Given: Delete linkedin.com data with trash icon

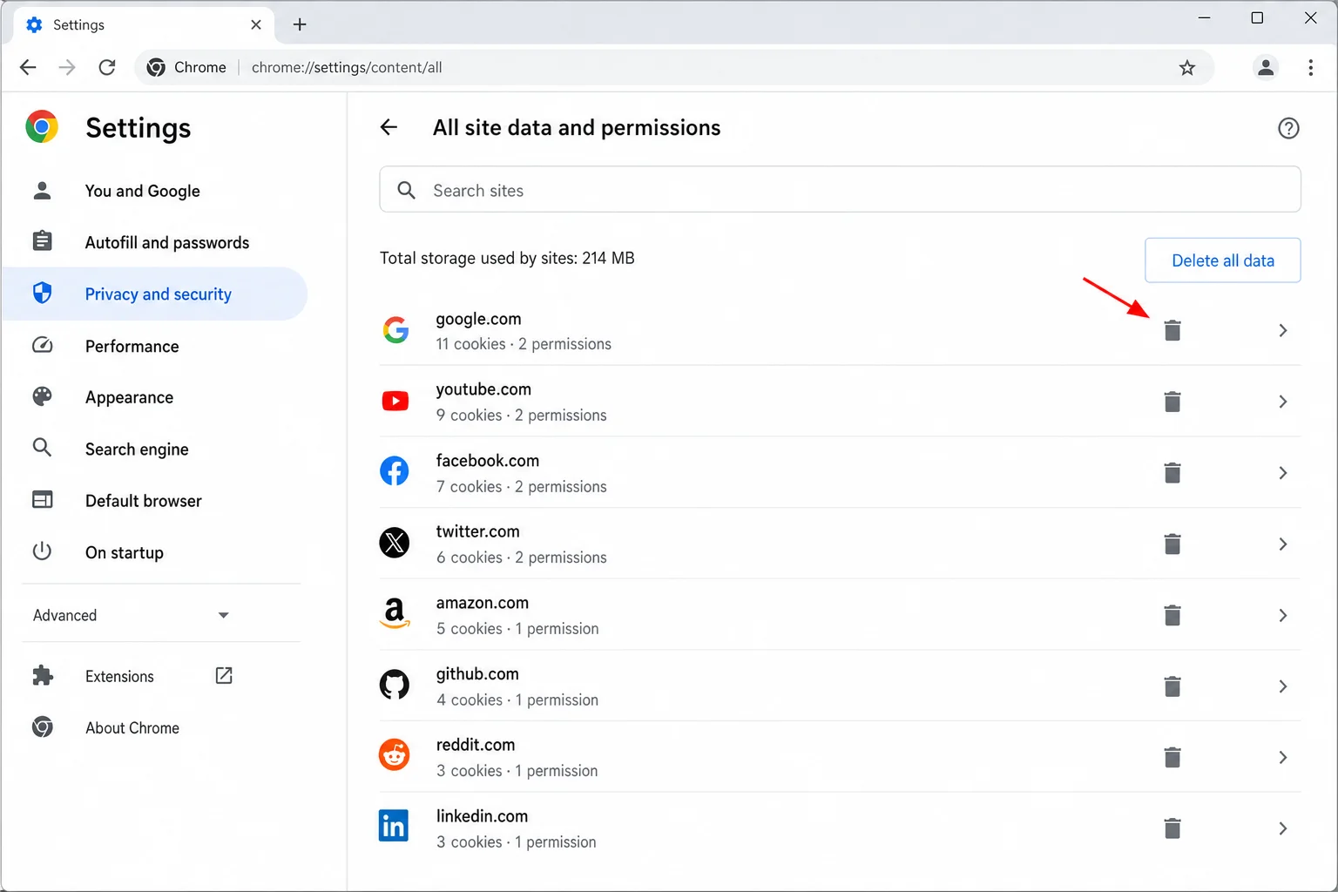Looking at the screenshot, I should click(1172, 828).
